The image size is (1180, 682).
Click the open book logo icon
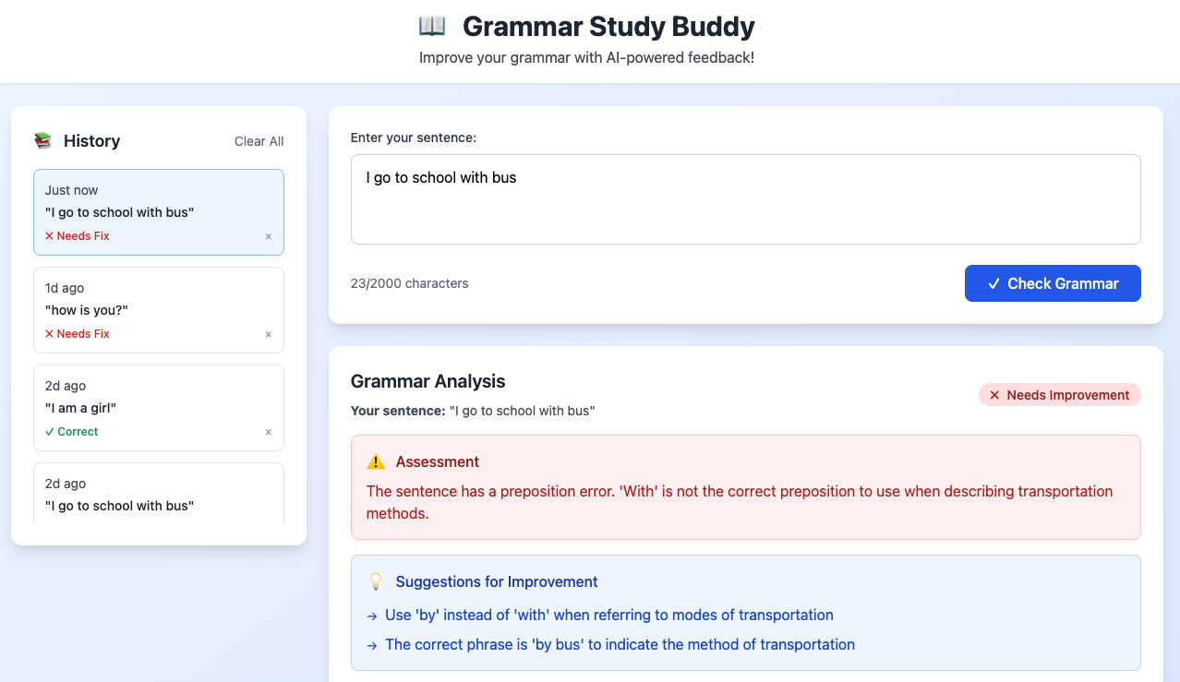(431, 26)
